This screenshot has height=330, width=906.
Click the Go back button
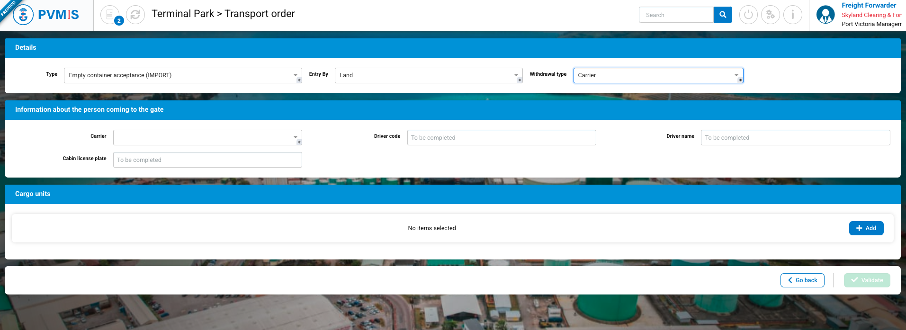click(802, 280)
